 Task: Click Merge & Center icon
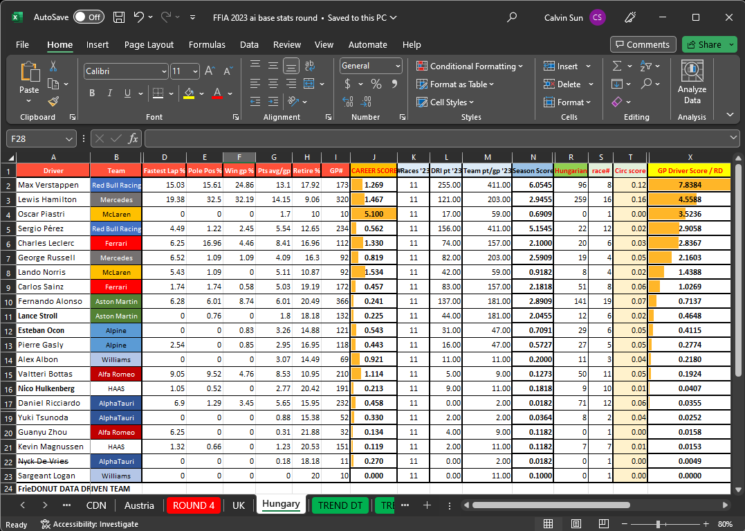[x=309, y=84]
